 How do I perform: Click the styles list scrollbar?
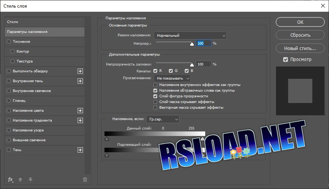[x=87, y=95]
